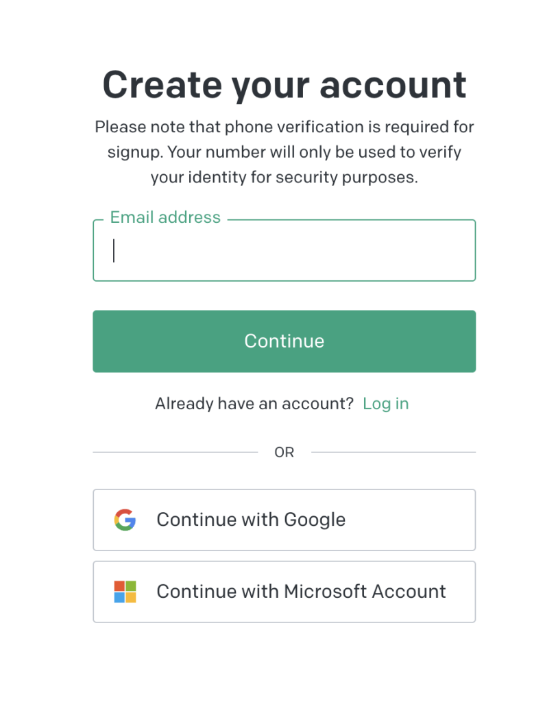
Task: Click the blue square in Microsoft logo
Action: [119, 597]
